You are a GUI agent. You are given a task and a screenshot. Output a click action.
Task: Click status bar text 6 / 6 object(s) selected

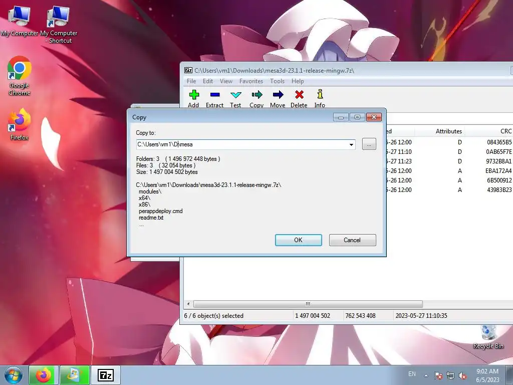[x=213, y=316]
